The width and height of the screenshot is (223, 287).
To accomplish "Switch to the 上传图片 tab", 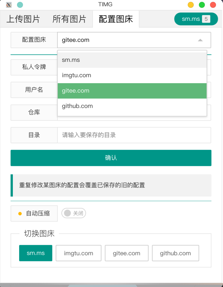I will 23,19.
